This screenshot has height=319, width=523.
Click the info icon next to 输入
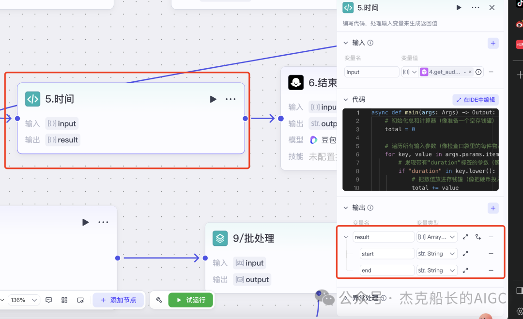(x=370, y=43)
